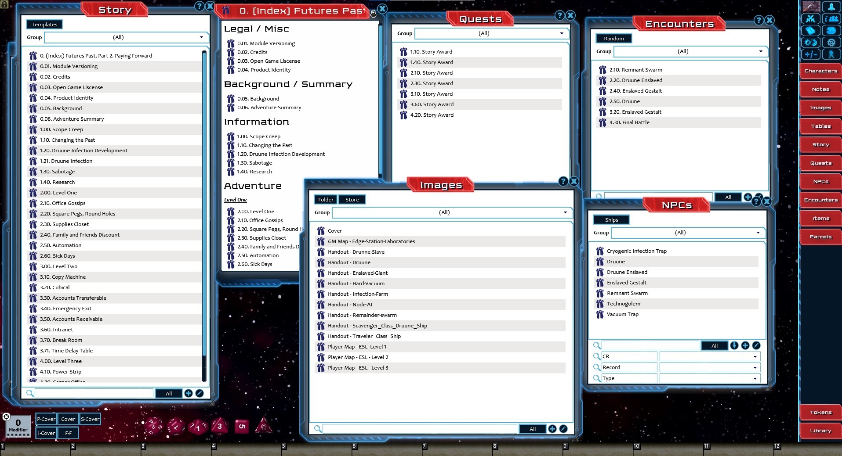Select the F-F tab near bottom left
Viewport: 842px width, 456px height.
(68, 433)
